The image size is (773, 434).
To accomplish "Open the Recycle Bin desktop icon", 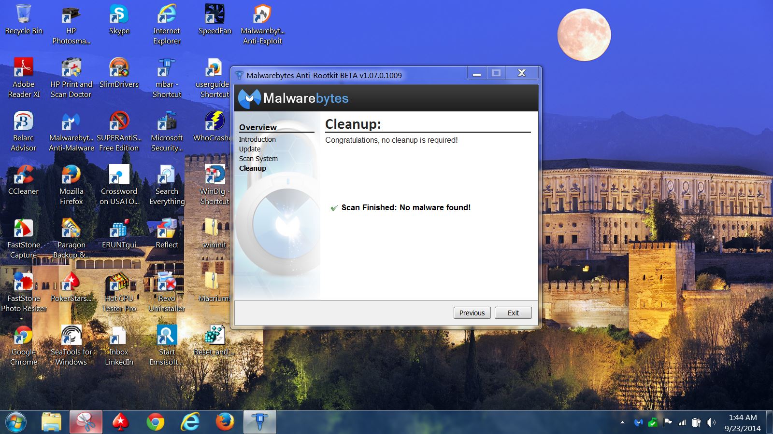I will 24,20.
